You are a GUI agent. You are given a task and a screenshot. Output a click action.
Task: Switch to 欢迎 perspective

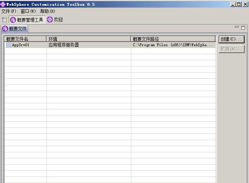[55, 20]
